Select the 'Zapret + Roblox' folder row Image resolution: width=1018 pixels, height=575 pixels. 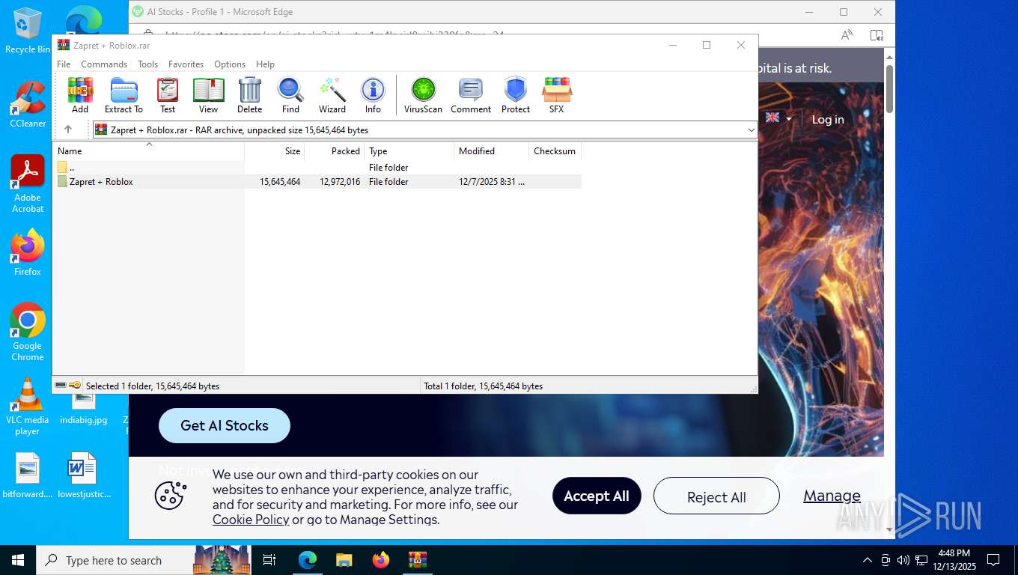tap(317, 182)
